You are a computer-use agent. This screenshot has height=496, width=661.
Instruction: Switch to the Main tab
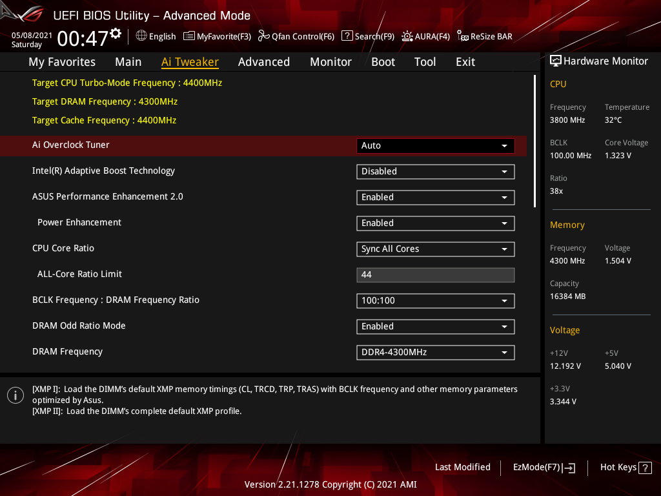tap(128, 62)
